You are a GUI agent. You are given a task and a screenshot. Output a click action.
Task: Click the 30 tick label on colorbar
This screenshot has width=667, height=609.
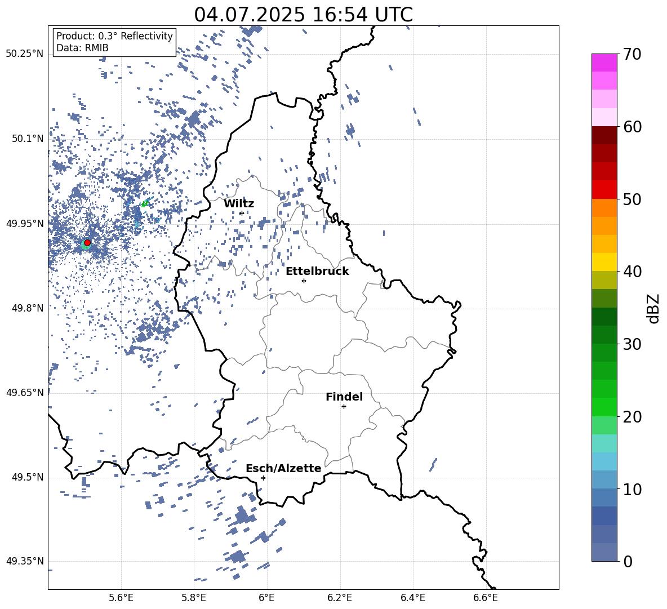[632, 344]
